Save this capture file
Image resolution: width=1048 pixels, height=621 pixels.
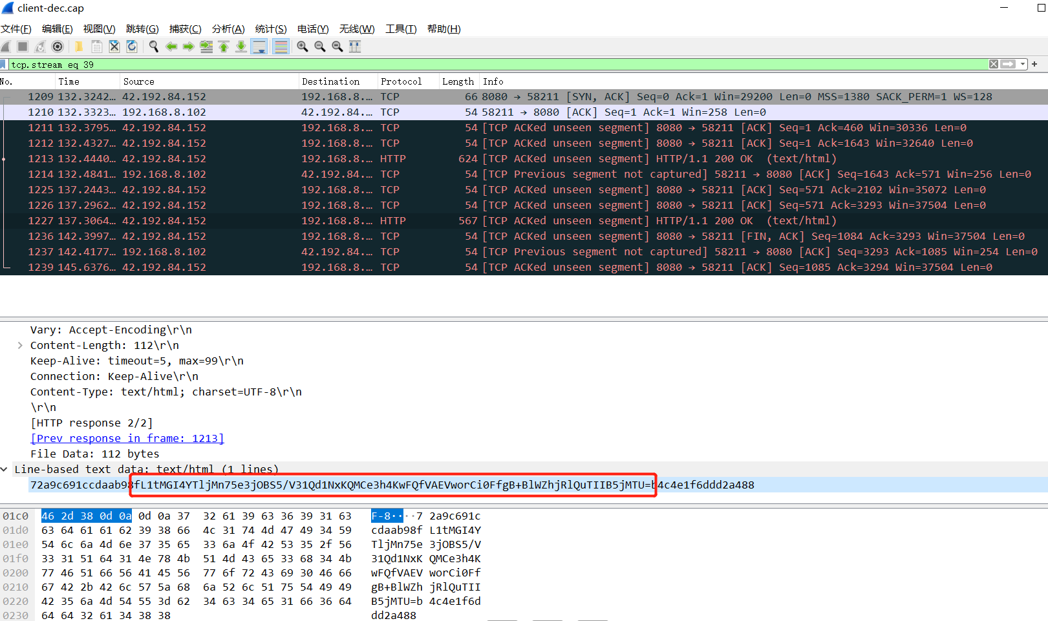tap(96, 47)
